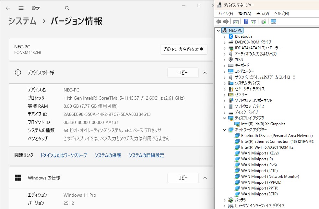Open the 操作(A) menu

244,14
